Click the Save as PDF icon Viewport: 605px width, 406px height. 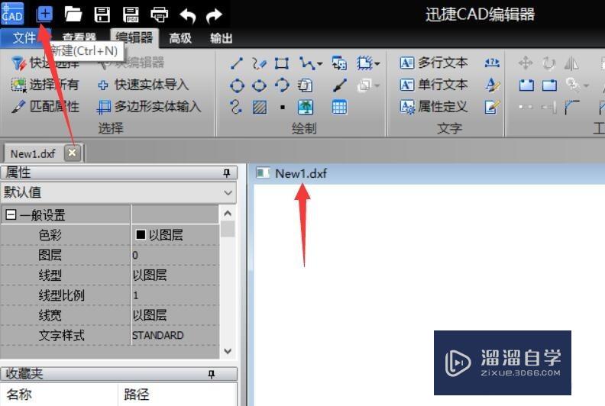point(131,14)
